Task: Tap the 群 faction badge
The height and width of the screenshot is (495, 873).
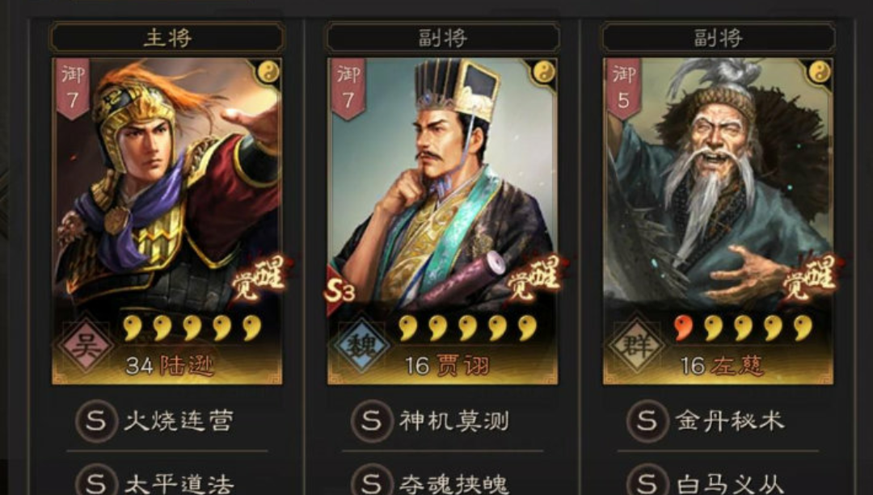Action: [x=638, y=346]
